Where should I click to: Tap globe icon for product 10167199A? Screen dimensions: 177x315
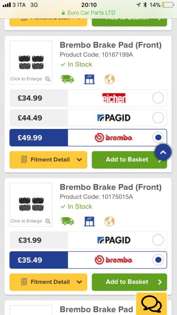coord(110,79)
